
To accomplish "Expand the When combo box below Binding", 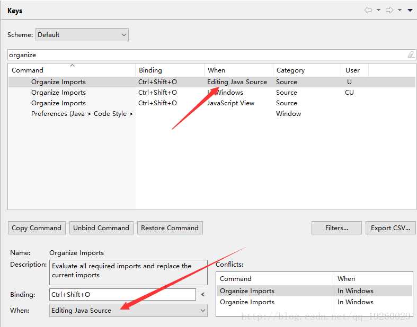I will pyautogui.click(x=128, y=311).
